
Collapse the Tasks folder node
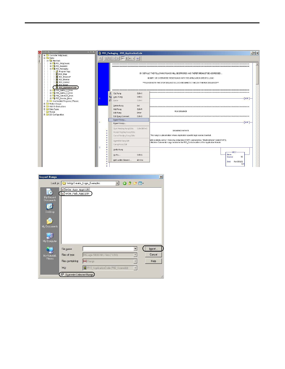click(x=45, y=58)
